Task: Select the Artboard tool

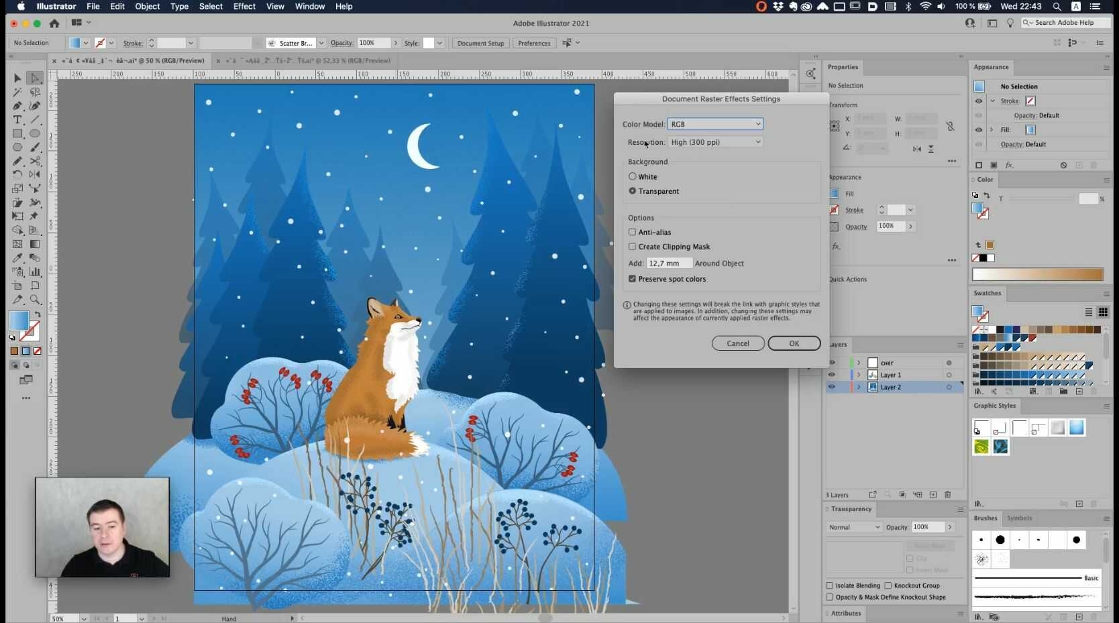Action: tap(17, 286)
